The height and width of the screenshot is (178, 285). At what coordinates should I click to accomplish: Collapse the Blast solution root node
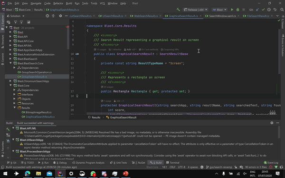(x=7, y=28)
